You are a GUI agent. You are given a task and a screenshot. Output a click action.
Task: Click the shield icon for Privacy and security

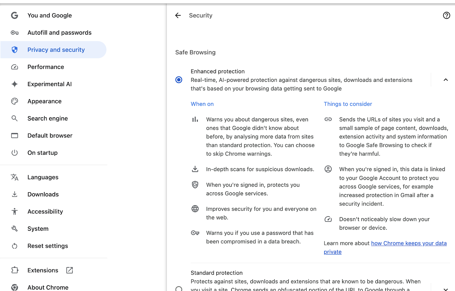coord(15,50)
